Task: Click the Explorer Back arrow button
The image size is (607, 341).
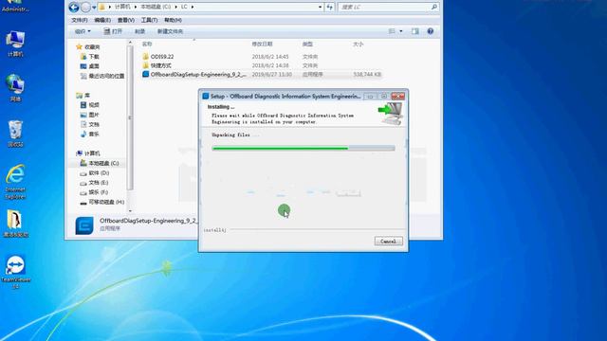Action: coord(74,7)
